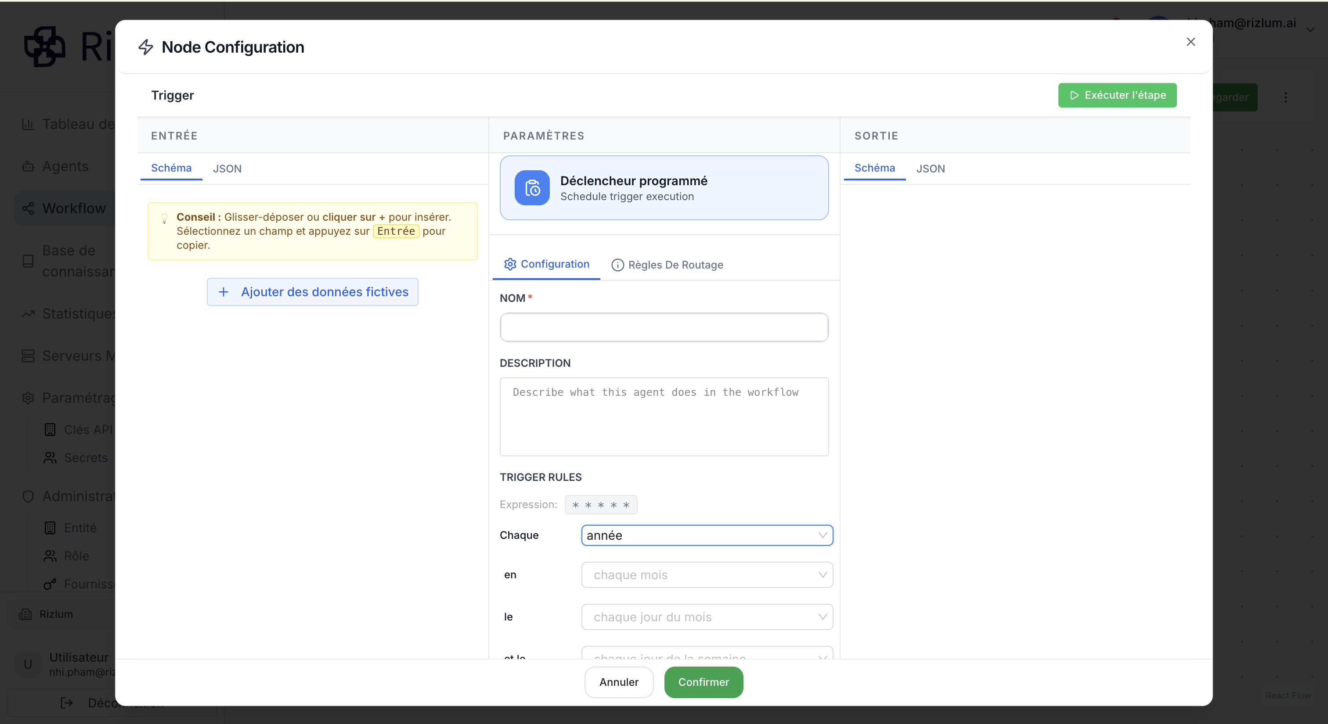Click the lightbulb Conseil tip icon
The image size is (1328, 724).
click(164, 219)
